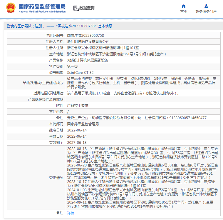Image resolution: width=223 pixels, height=220 pixels.
Task: Click the 型号规格 row label
Action: (56, 72)
